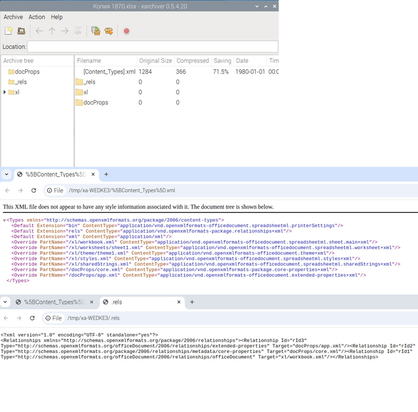Click the Add files toolbar icon
Screen dimensions: 418x412
(96, 31)
